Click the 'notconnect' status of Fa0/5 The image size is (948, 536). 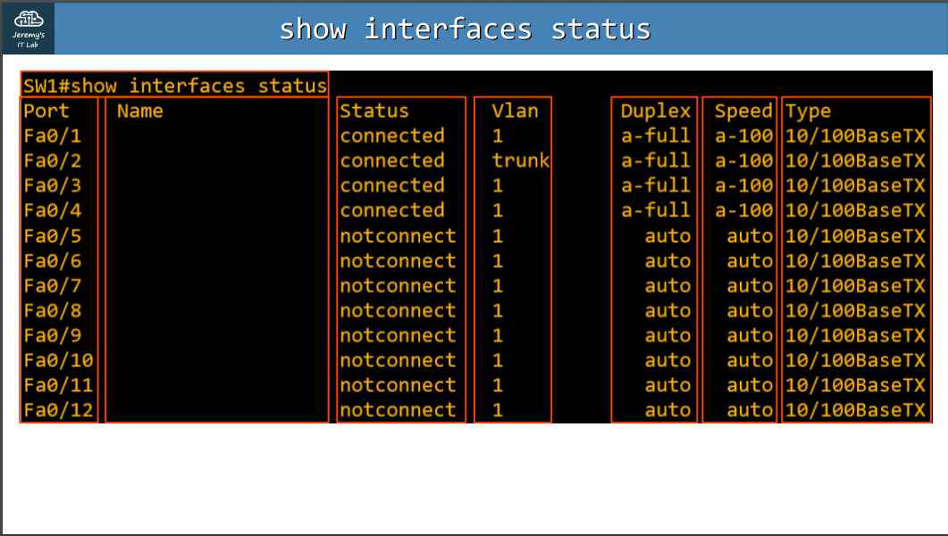398,236
